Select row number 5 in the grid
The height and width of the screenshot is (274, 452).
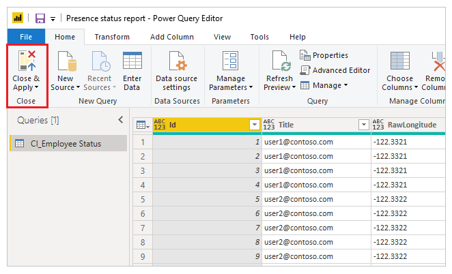click(143, 200)
